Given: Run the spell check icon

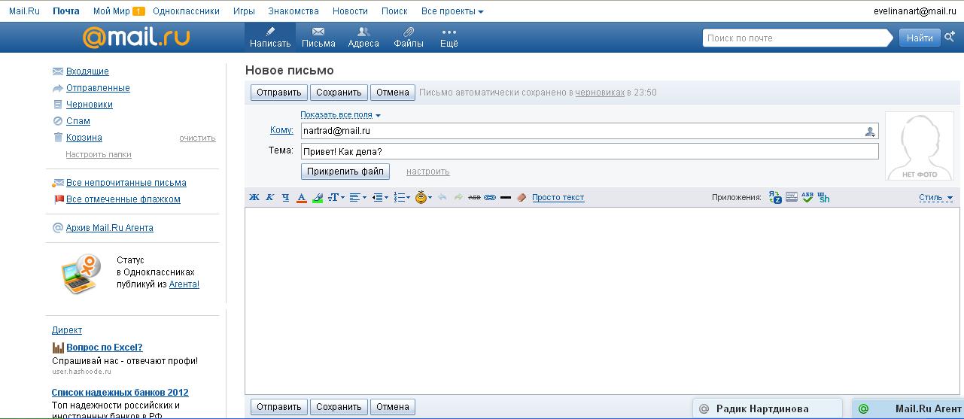Looking at the screenshot, I should tap(807, 197).
